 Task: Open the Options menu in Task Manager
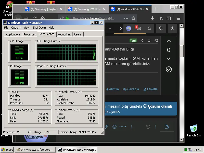click(16, 28)
